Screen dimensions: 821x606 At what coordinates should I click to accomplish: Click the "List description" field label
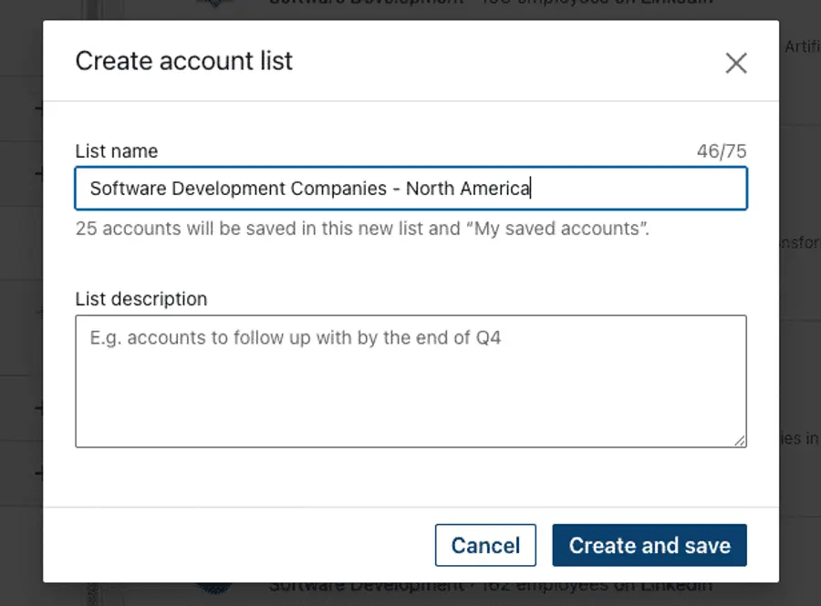pyautogui.click(x=141, y=299)
